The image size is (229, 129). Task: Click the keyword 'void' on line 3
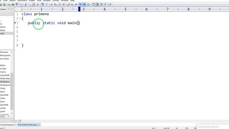pos(61,23)
